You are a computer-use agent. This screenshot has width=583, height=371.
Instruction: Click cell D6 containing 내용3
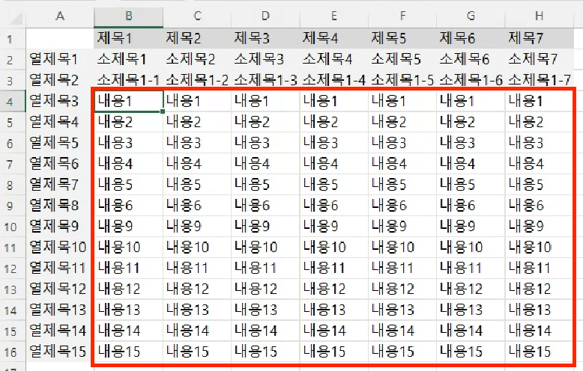[x=265, y=142]
